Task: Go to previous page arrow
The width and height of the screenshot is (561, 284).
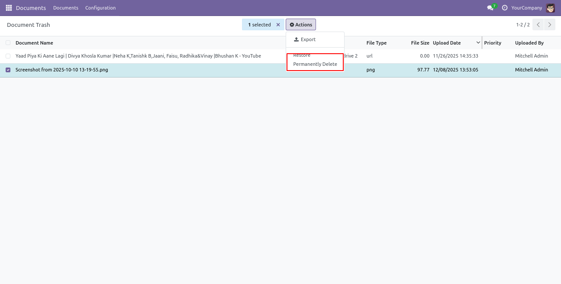Action: click(538, 25)
